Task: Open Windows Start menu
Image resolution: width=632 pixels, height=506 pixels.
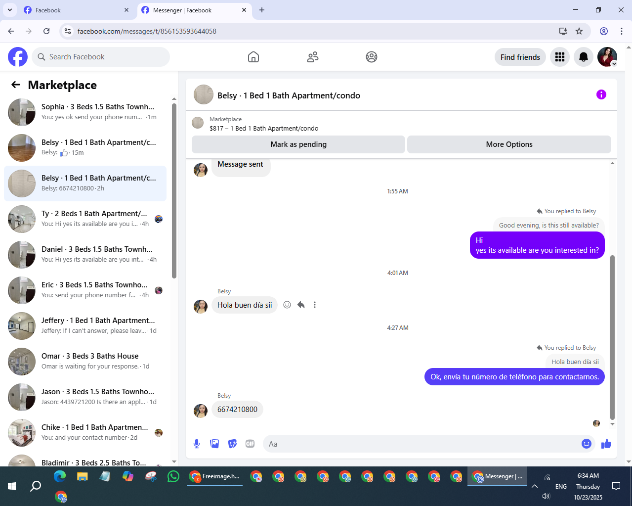Action: tap(12, 486)
